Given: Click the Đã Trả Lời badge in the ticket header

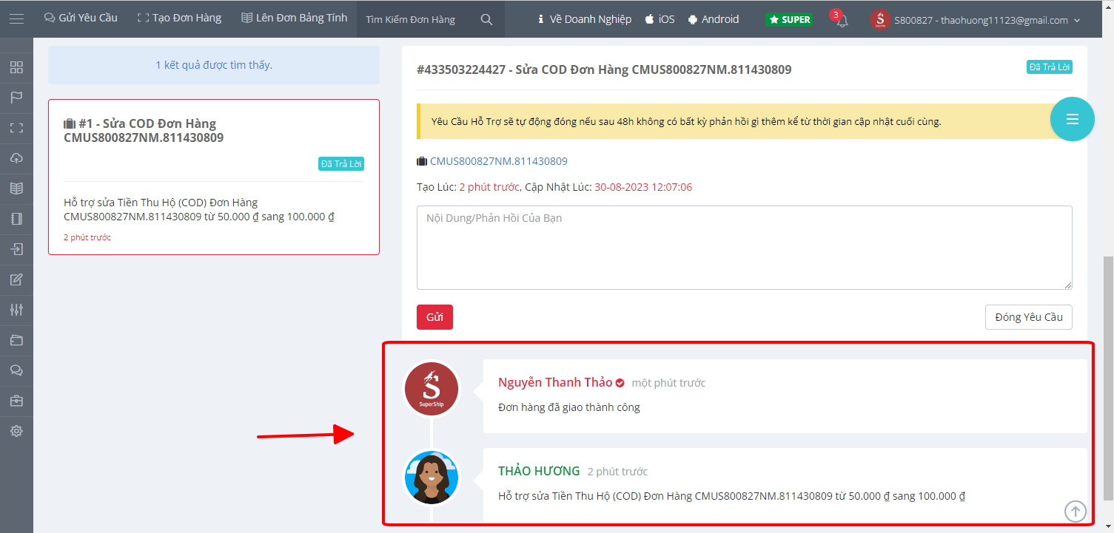Looking at the screenshot, I should tap(1050, 67).
